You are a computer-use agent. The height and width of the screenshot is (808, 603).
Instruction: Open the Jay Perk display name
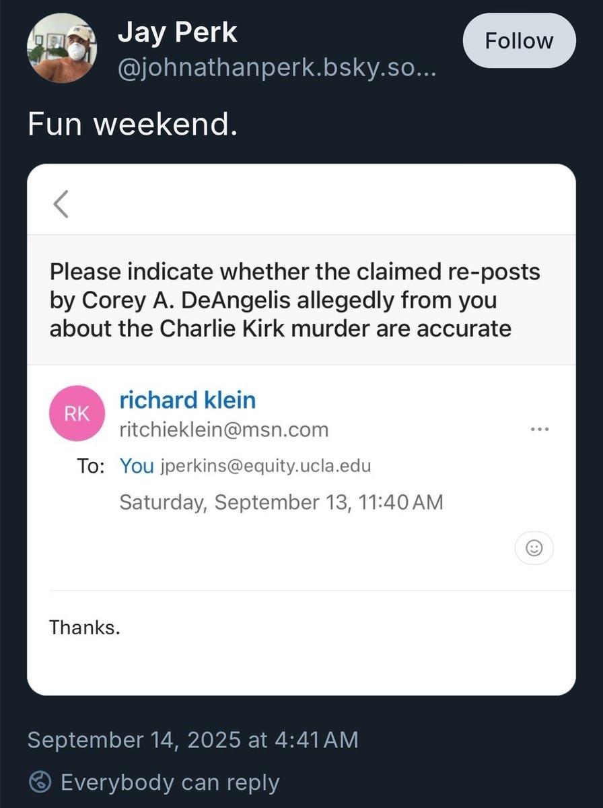(x=178, y=32)
